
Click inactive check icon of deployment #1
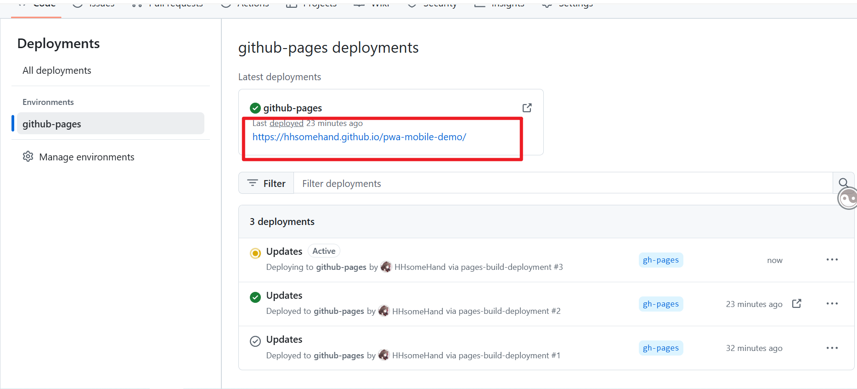coord(255,341)
